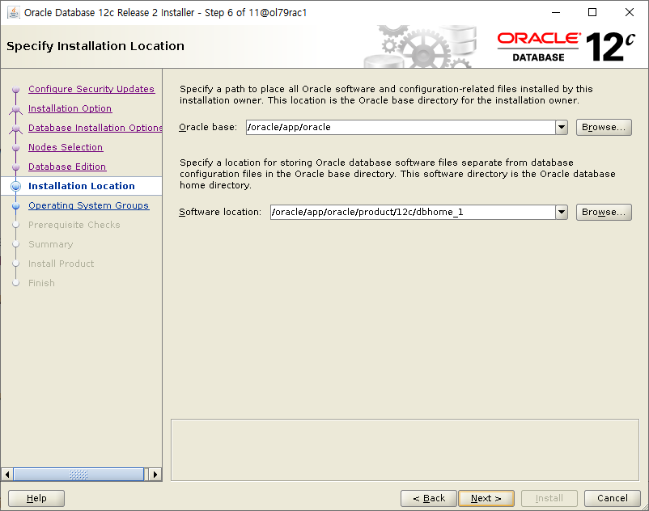Browse for Software location directory
The height and width of the screenshot is (511, 649).
[x=604, y=212]
